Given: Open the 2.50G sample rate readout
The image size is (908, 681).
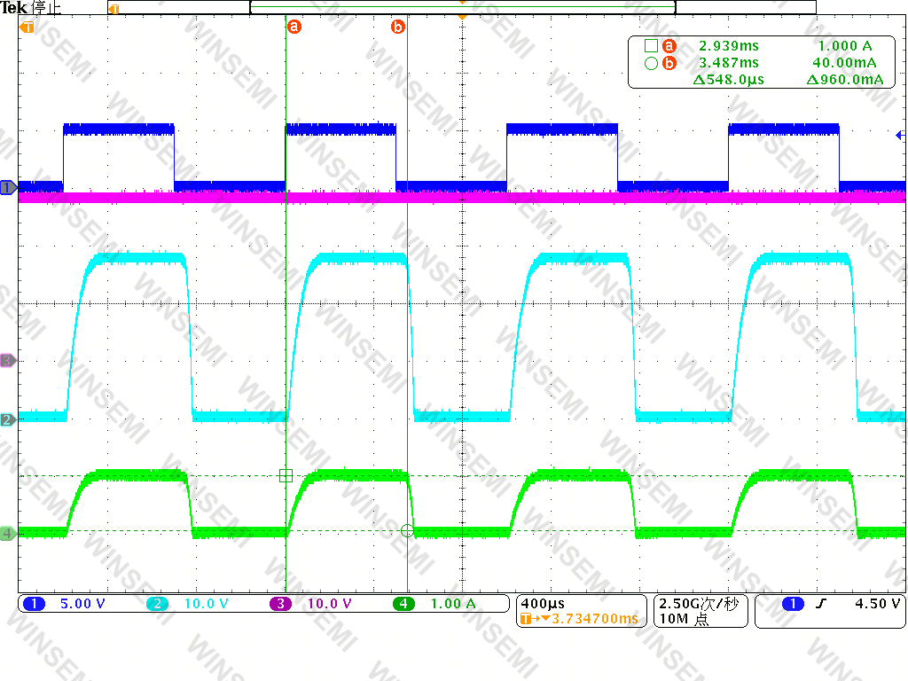Looking at the screenshot, I should (x=701, y=611).
